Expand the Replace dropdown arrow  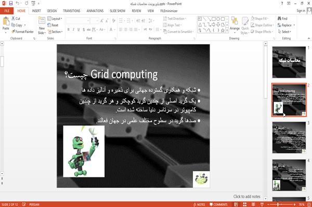tap(294, 25)
